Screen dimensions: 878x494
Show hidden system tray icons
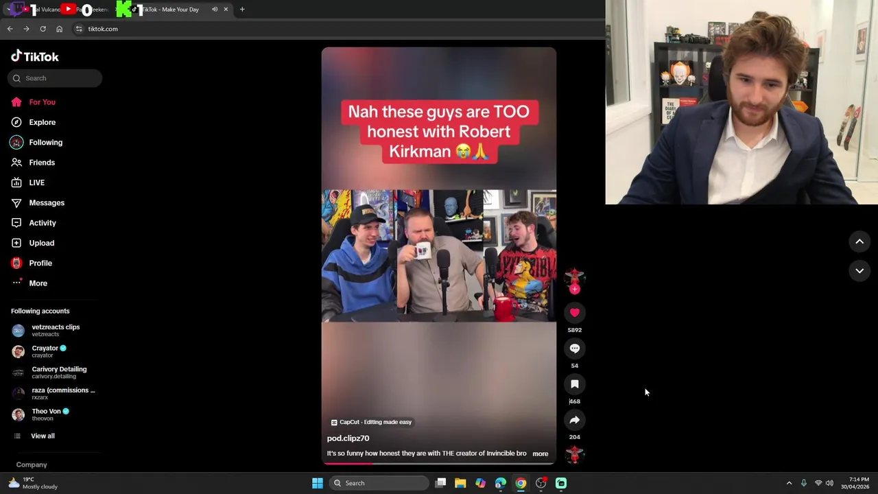click(x=789, y=483)
